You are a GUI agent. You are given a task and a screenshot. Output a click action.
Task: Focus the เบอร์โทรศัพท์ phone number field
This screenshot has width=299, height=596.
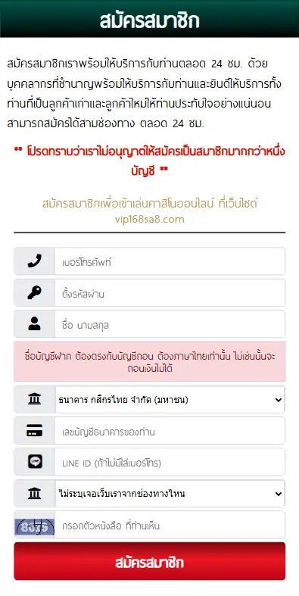point(170,261)
